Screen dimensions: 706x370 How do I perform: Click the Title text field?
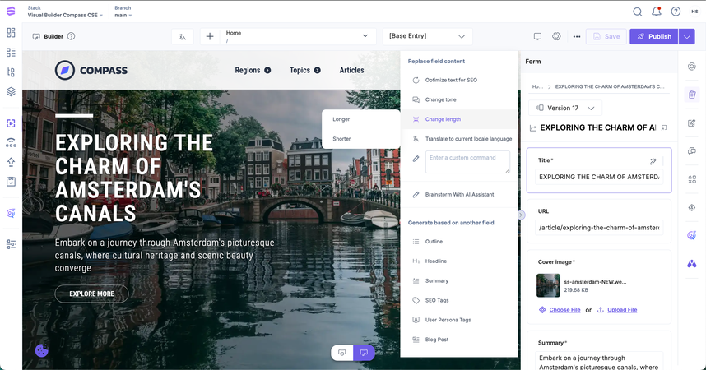coord(599,177)
